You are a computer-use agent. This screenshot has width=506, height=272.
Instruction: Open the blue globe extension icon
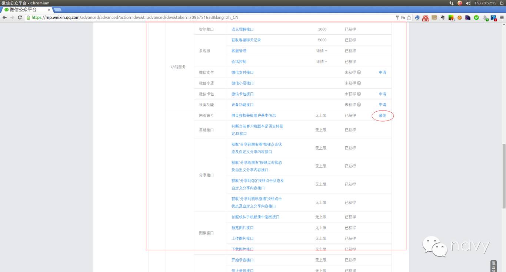(x=417, y=17)
